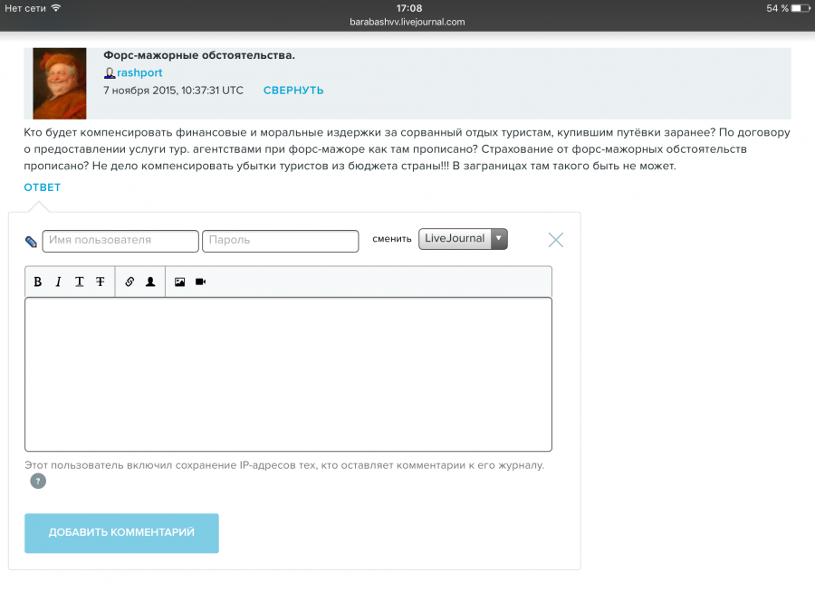
Task: Insert a hyperlink via link icon
Action: [129, 282]
